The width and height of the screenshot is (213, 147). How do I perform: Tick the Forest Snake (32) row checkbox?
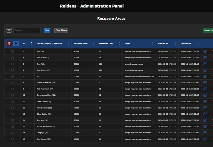12,108
